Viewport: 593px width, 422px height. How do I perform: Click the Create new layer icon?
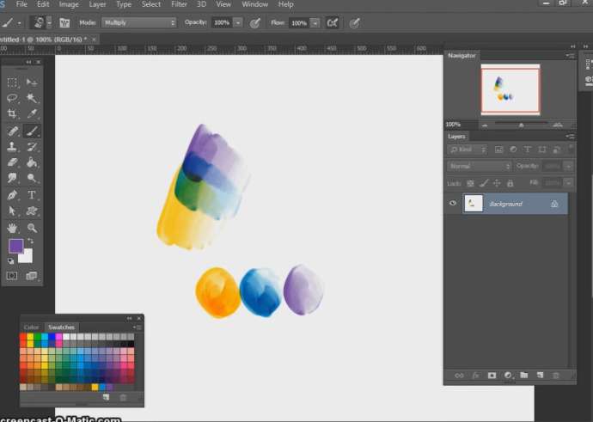(x=540, y=376)
